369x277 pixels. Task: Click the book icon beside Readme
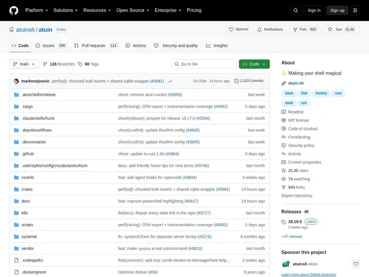[284, 112]
